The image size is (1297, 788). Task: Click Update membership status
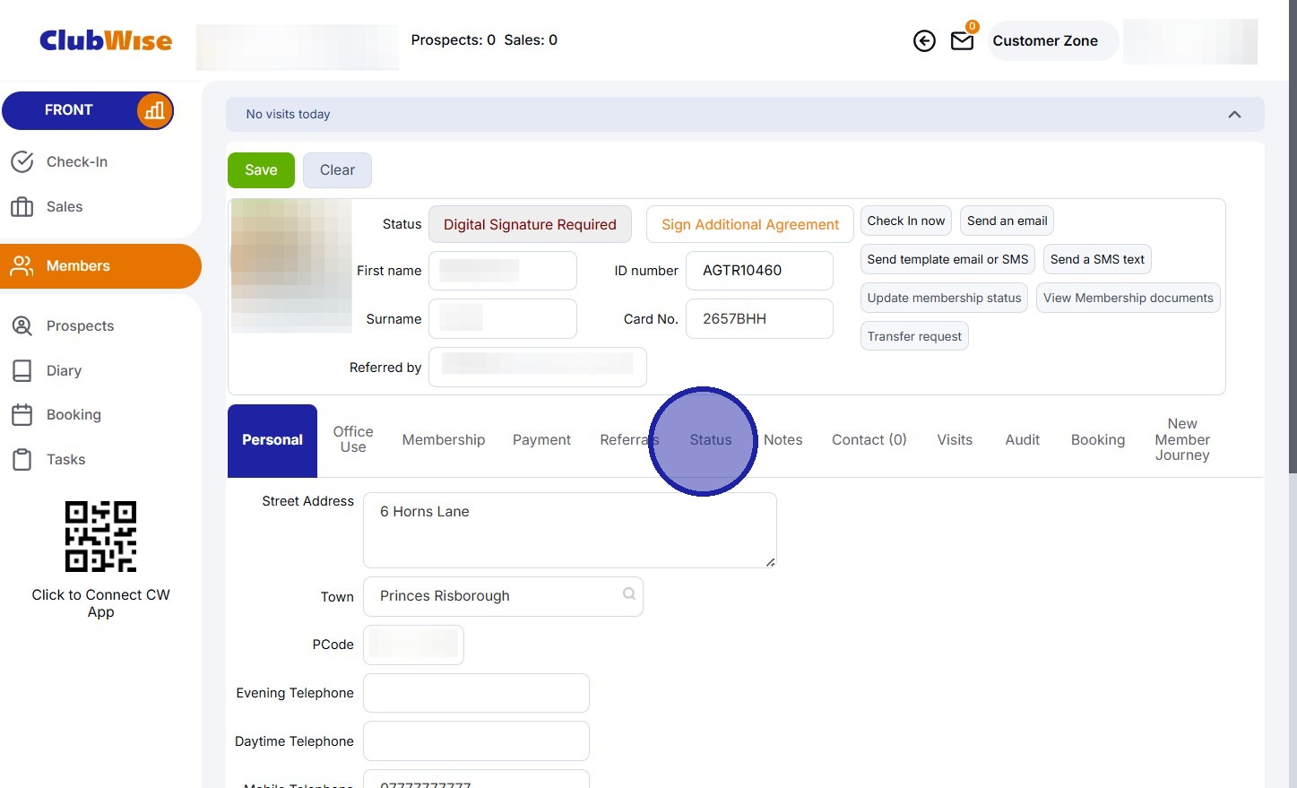944,299
